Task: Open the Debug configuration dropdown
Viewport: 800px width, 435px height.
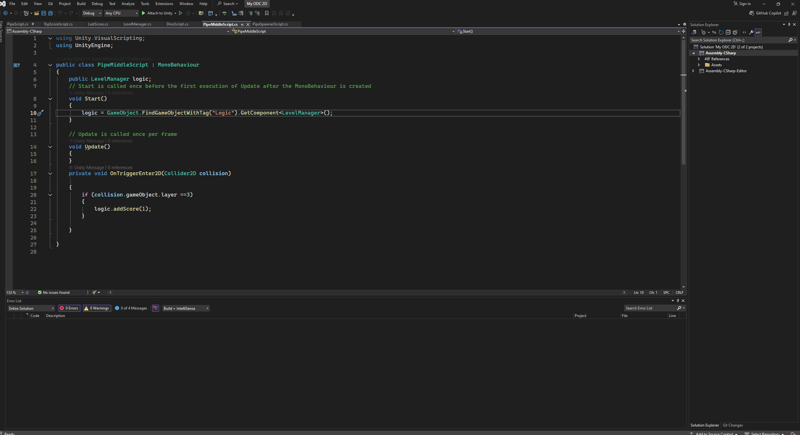Action: click(x=92, y=13)
